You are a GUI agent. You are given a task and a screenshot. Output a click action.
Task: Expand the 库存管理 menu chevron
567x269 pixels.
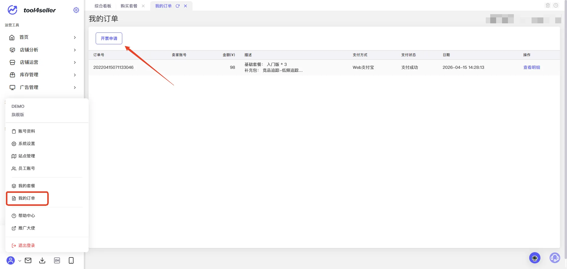point(75,75)
